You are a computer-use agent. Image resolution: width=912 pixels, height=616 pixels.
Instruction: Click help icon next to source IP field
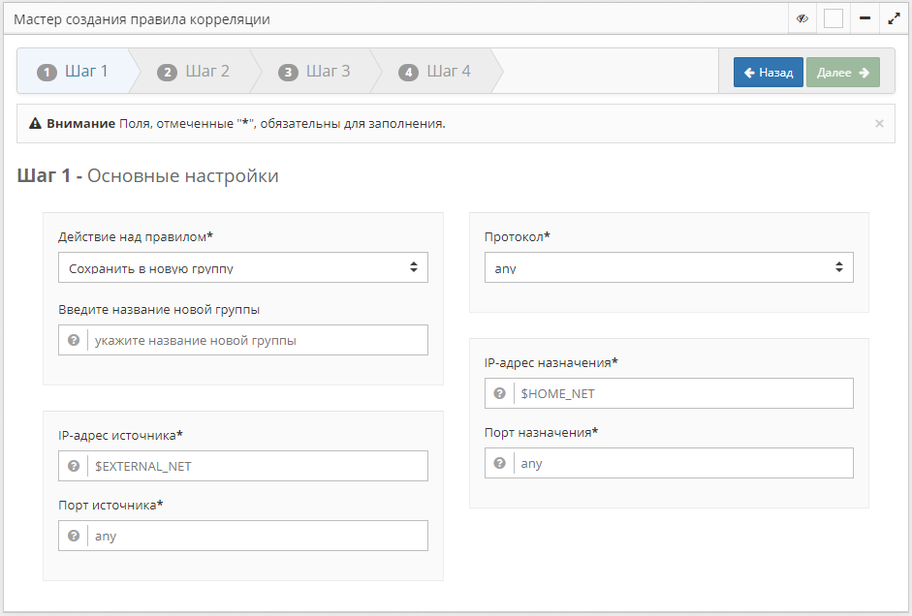pos(74,466)
